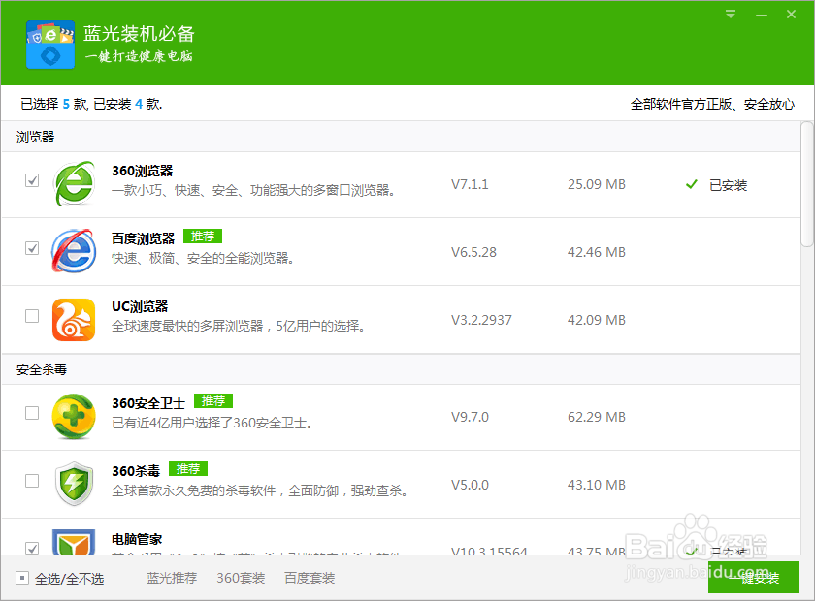
Task: Click the 62.29 MB size value
Action: 597,417
